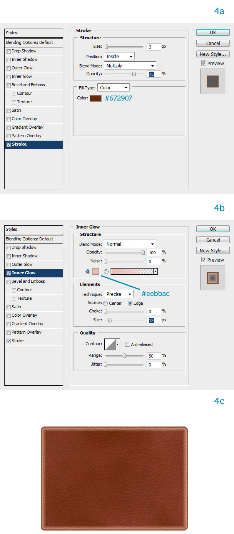Open the Position dropdown set to Inside
Screen dimensions: 234x534
pyautogui.click(x=119, y=57)
